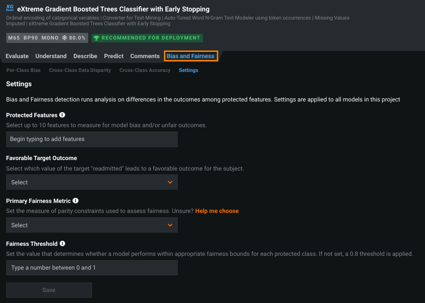Go to the Describe tab
425x303 pixels.
pos(85,56)
